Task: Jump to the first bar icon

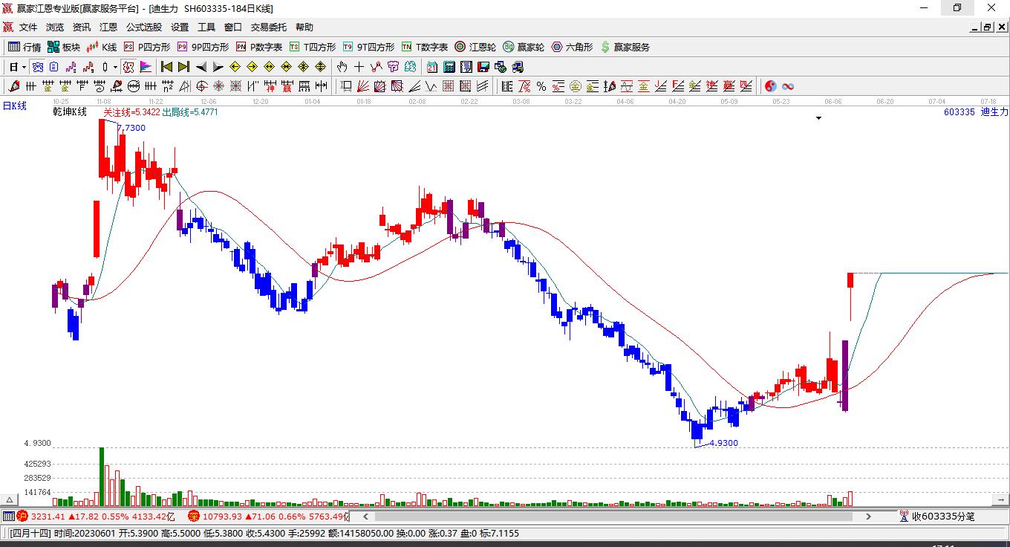Action: click(166, 67)
